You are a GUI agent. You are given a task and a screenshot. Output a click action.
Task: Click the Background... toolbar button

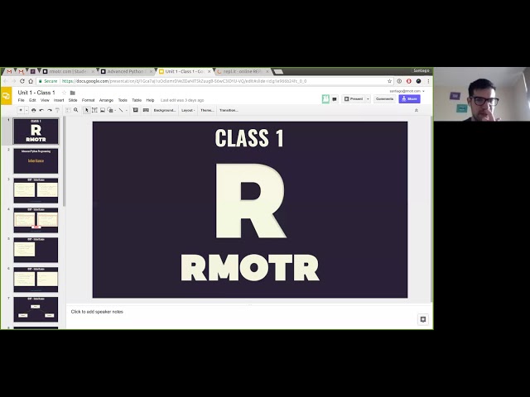point(165,110)
